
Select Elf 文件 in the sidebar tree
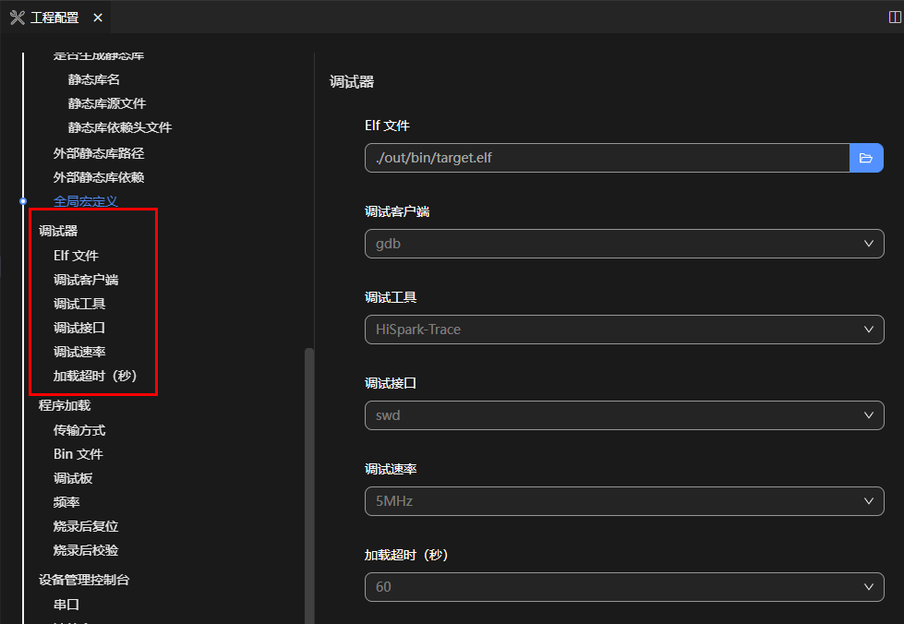[x=76, y=256]
